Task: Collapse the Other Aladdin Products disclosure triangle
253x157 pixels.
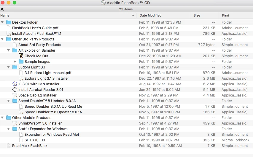Action: tap(2, 118)
